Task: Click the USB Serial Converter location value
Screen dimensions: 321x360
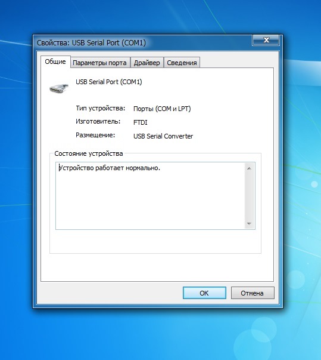Action: tap(163, 136)
